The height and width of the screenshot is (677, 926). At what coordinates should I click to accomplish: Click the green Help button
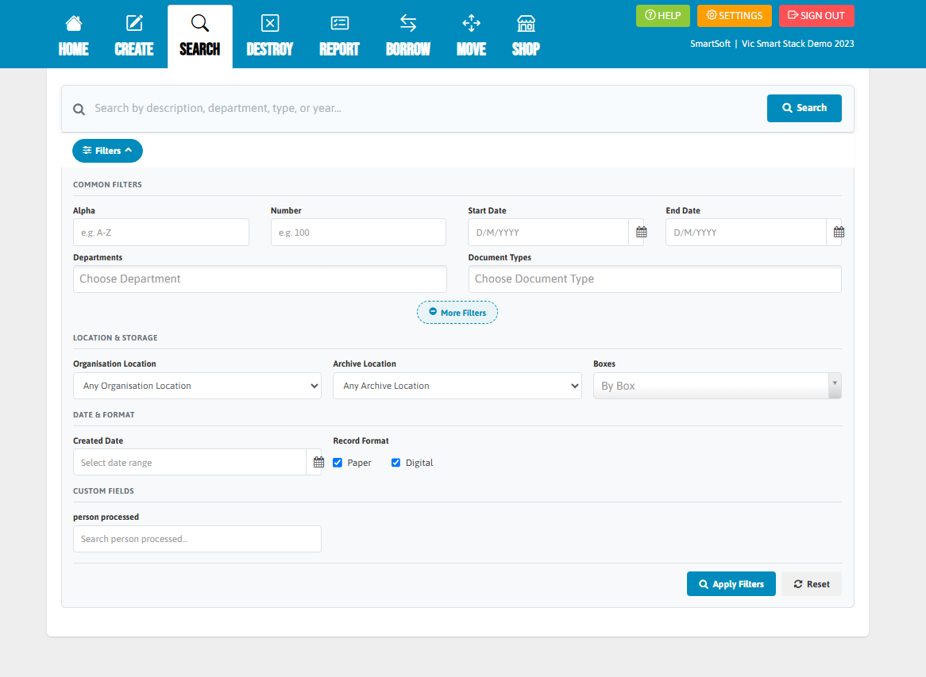pyautogui.click(x=662, y=15)
